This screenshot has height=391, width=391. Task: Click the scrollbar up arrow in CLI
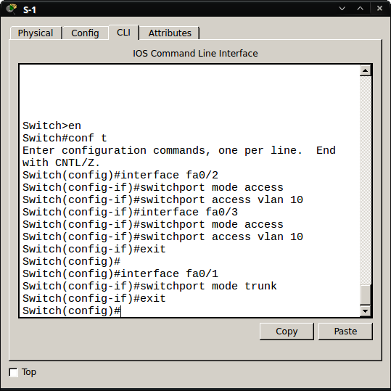coord(366,71)
